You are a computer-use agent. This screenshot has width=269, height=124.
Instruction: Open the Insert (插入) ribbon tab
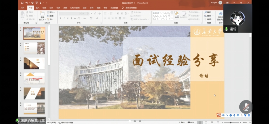[x=37, y=8]
